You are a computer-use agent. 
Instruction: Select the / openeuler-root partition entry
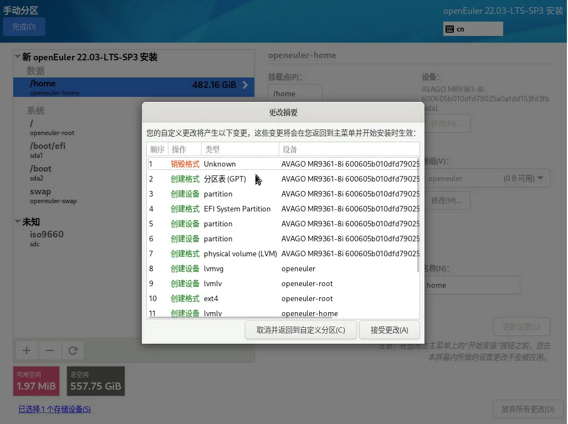(x=77, y=127)
